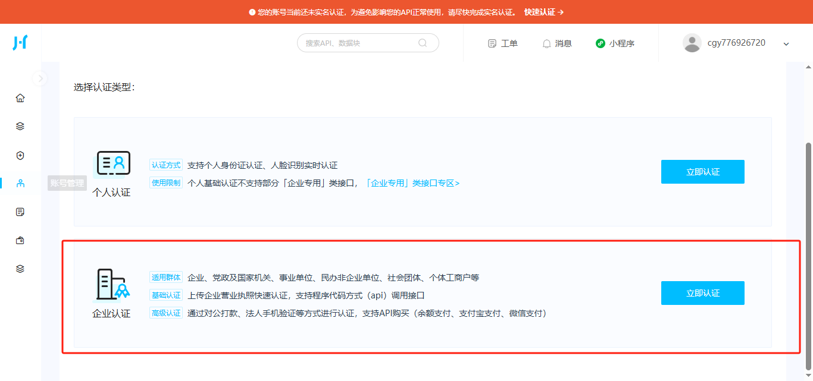Click the 基础认证 tag label
The height and width of the screenshot is (381, 813).
click(166, 295)
